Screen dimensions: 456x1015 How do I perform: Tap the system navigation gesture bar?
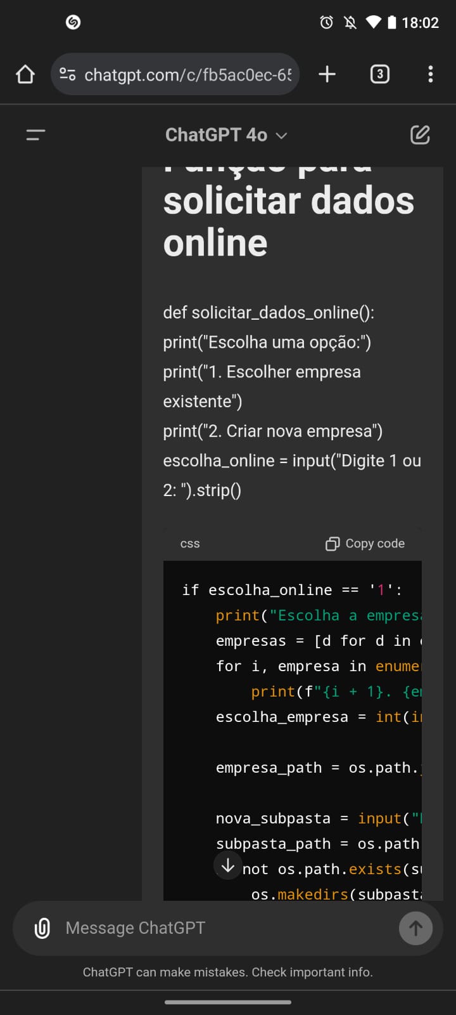click(228, 1002)
